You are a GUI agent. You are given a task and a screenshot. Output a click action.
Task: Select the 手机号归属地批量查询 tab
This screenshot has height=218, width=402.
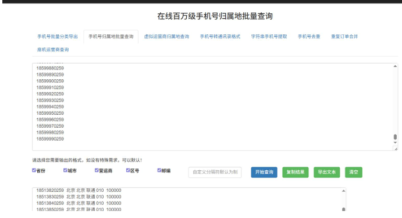pos(111,37)
